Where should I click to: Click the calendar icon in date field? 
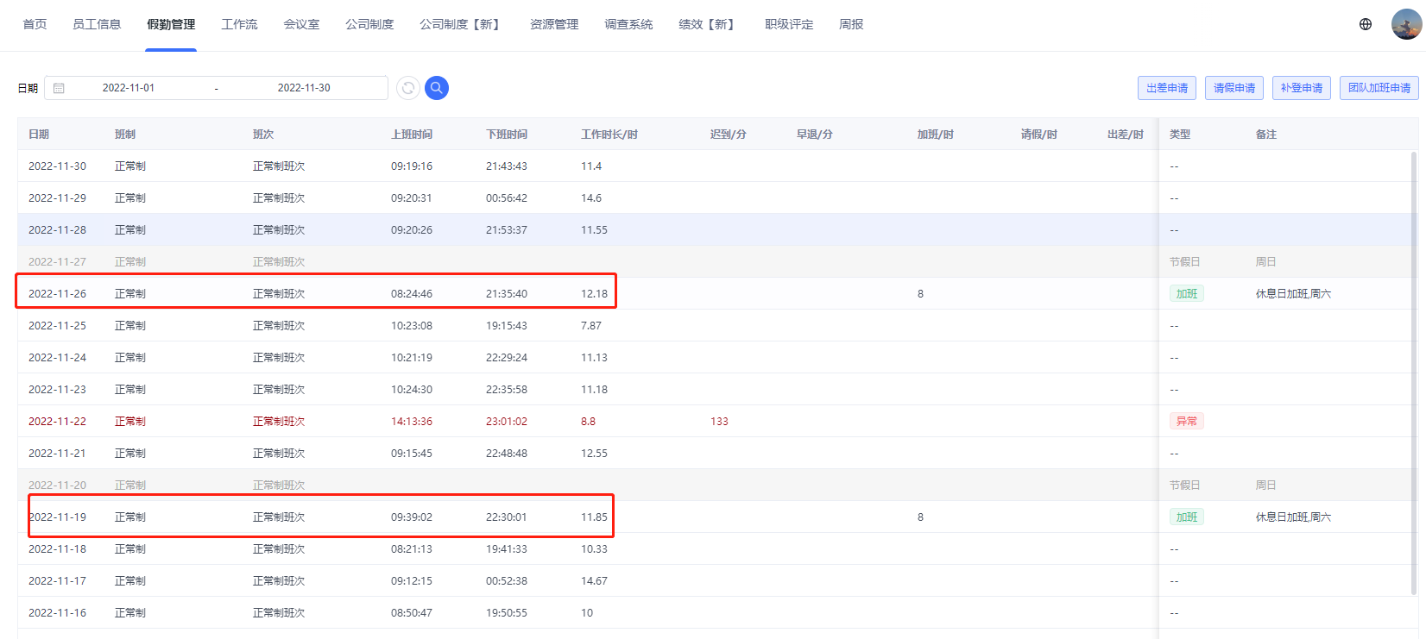click(x=59, y=88)
